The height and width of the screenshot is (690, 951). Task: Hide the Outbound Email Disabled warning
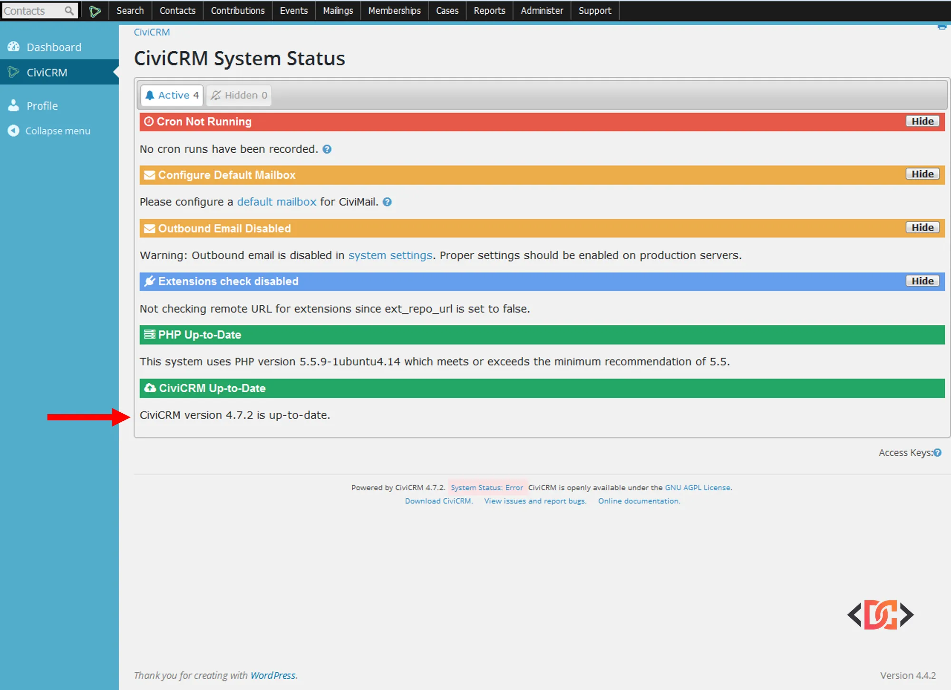click(x=922, y=227)
